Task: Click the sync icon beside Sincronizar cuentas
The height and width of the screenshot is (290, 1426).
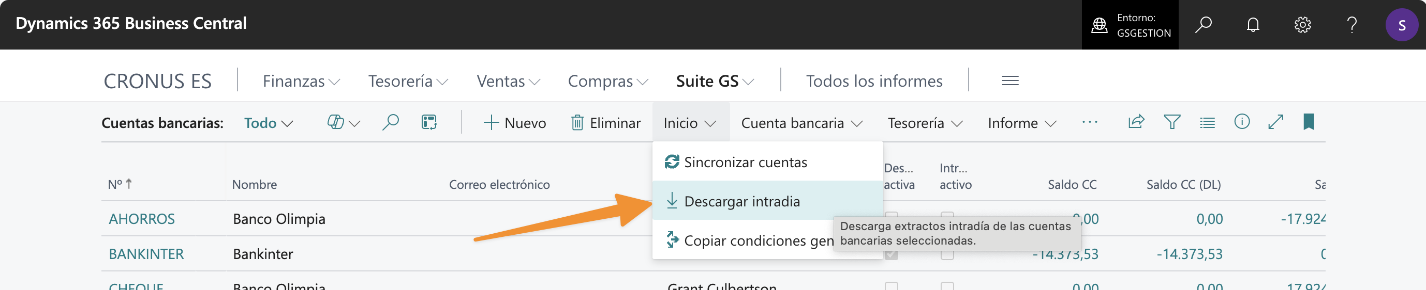Action: pyautogui.click(x=672, y=162)
